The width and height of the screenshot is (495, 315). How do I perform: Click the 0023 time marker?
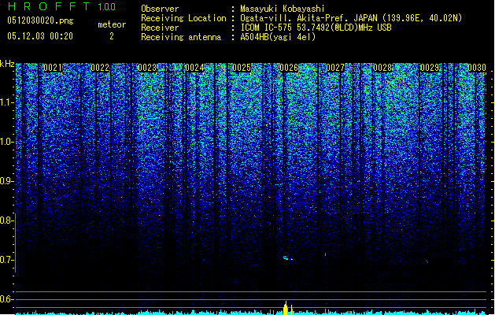[x=147, y=68]
